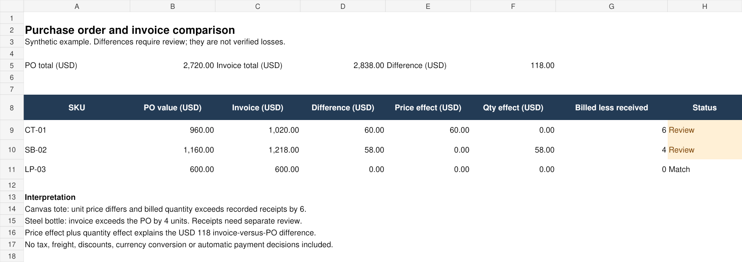Select the 2,838.00 invoice total value
The image size is (742, 262).
[343, 65]
